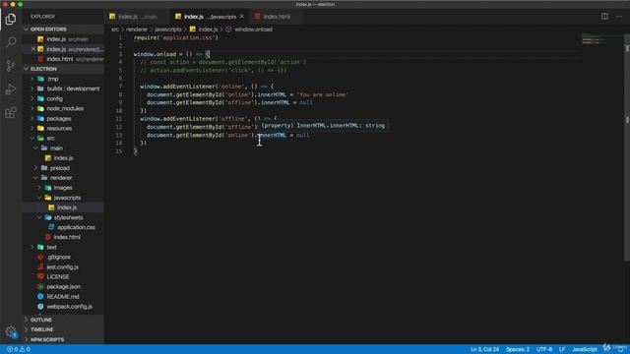Open the Manage gear icon
This screenshot has width=630, height=354.
[11, 331]
